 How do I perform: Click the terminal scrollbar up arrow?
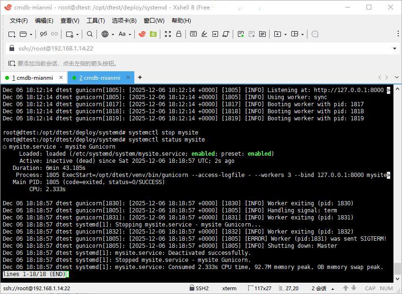[397, 89]
